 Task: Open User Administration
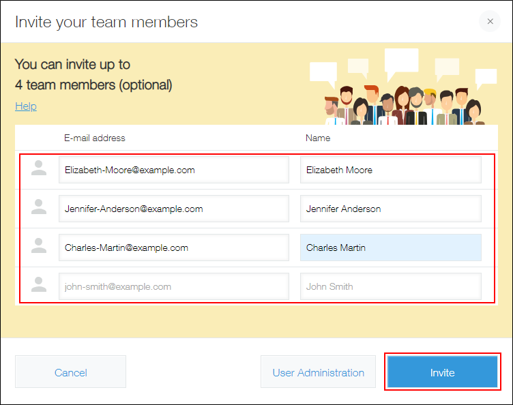click(x=318, y=372)
